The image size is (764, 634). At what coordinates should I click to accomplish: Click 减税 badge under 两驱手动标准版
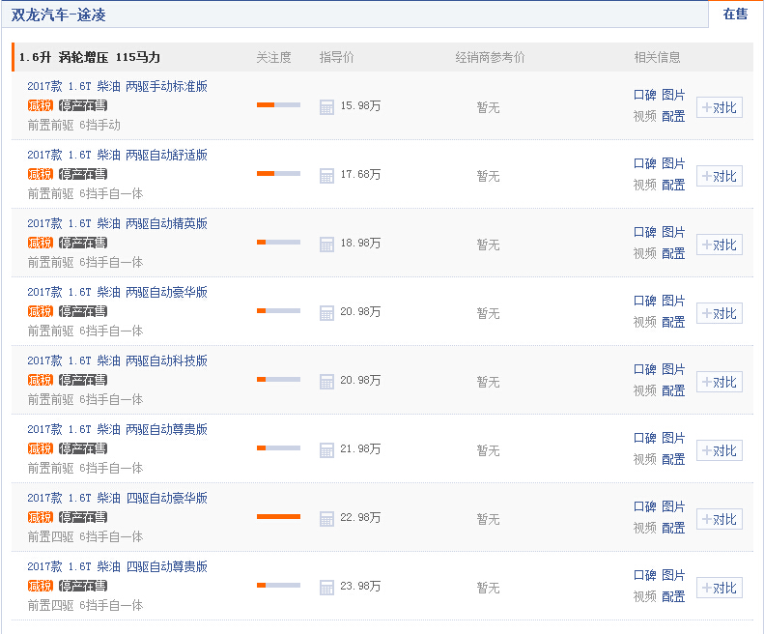pos(41,105)
